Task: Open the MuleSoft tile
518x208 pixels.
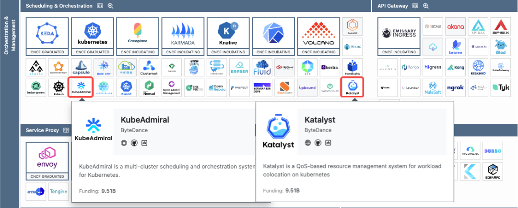Action: tap(433, 87)
